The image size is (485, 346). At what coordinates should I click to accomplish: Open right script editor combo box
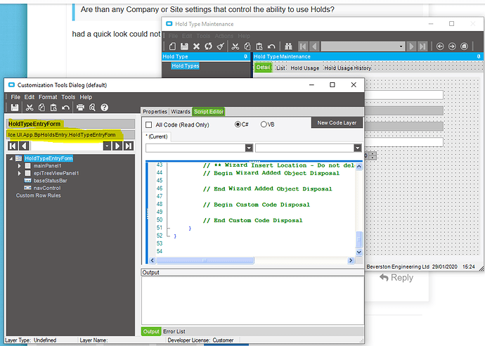pos(358,148)
